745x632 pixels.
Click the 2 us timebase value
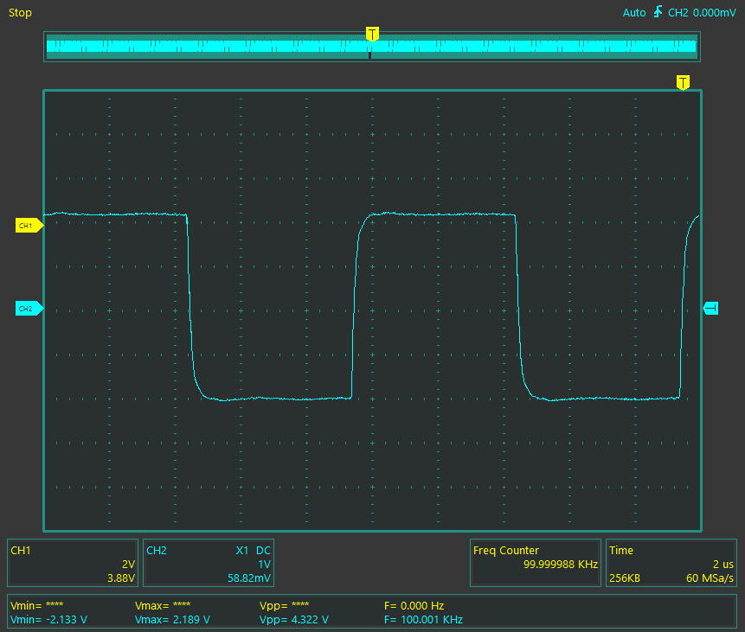723,564
